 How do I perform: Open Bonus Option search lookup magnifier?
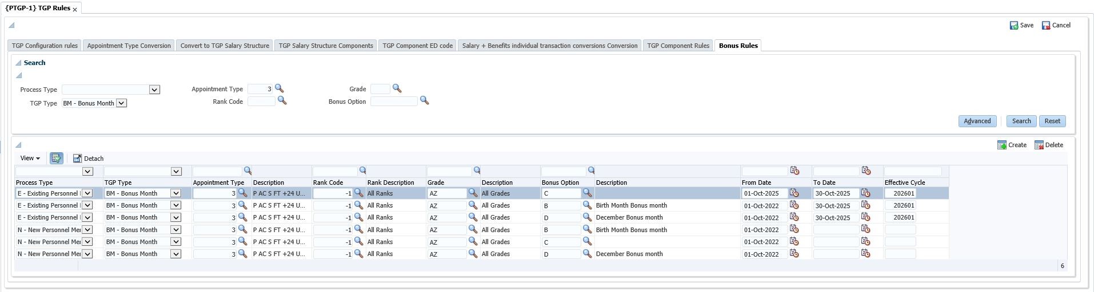point(424,100)
